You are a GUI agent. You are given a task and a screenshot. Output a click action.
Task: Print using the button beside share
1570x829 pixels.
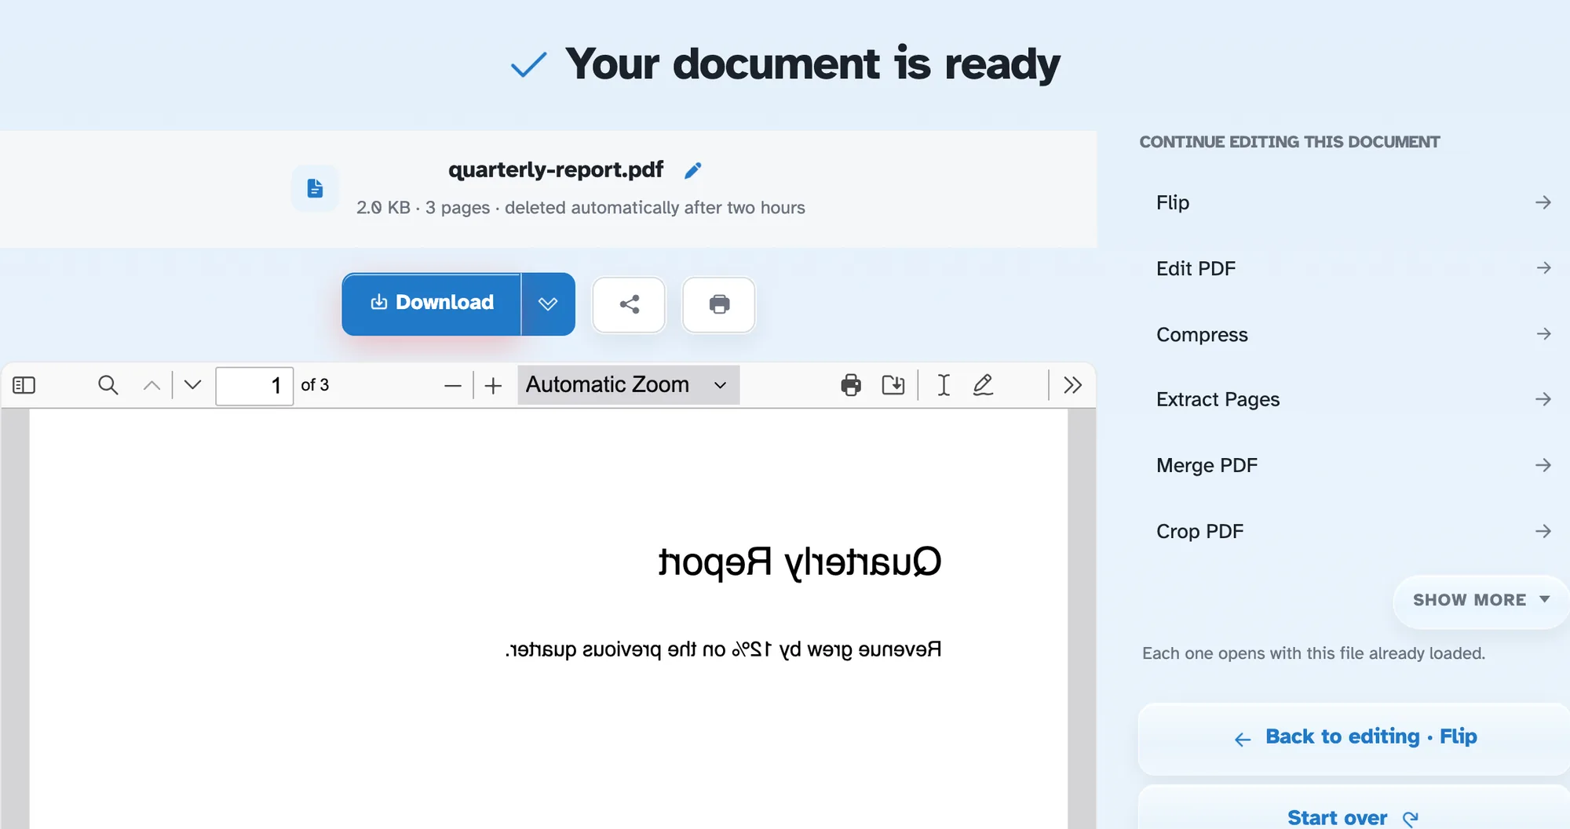click(x=719, y=304)
